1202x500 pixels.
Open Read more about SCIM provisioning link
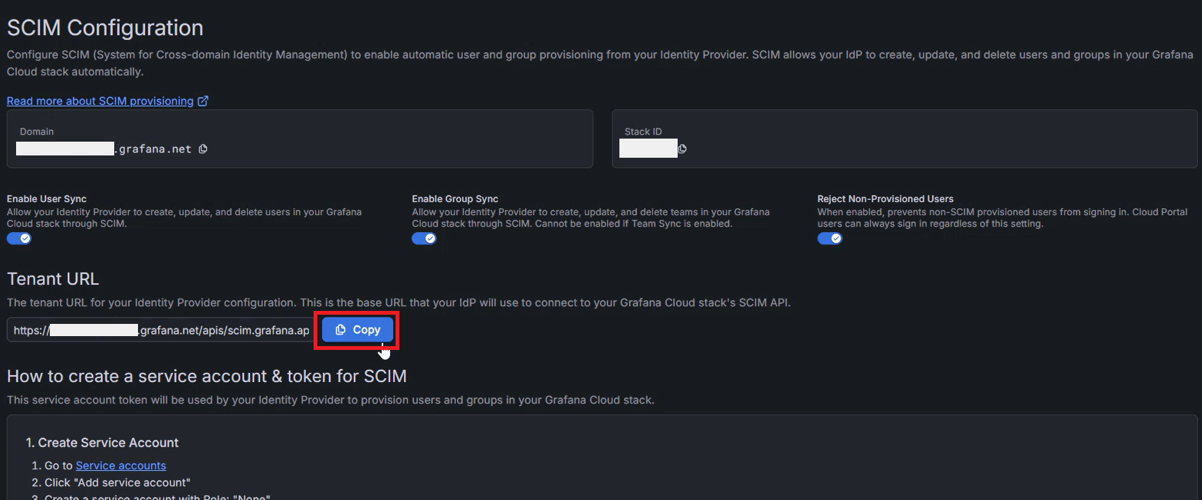[100, 101]
